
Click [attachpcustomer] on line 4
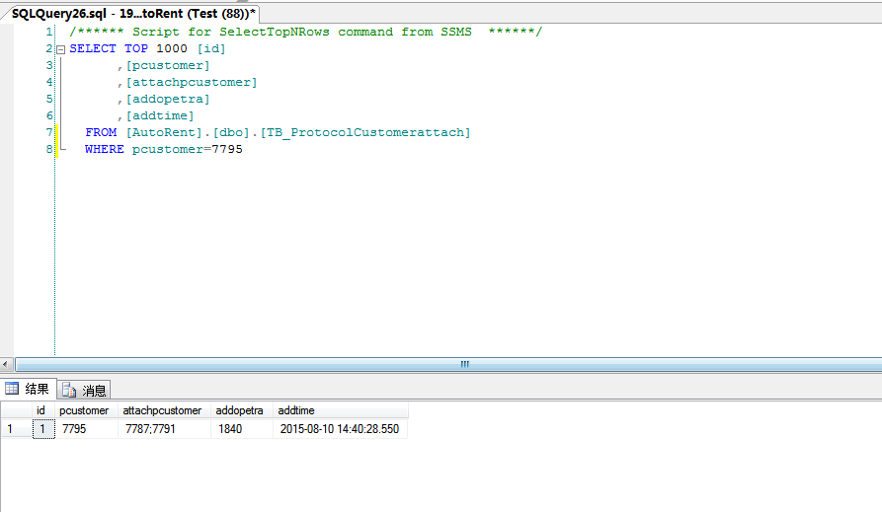[x=192, y=83]
